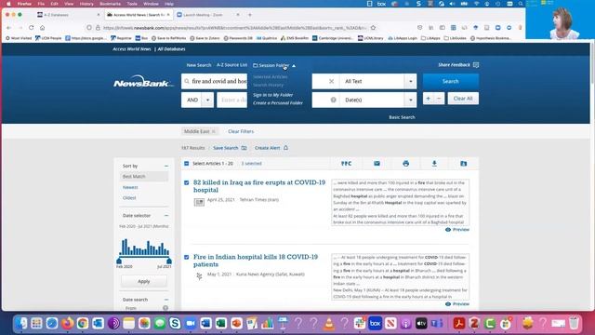Switch to Launch Meeting Zoom tab

[208, 15]
